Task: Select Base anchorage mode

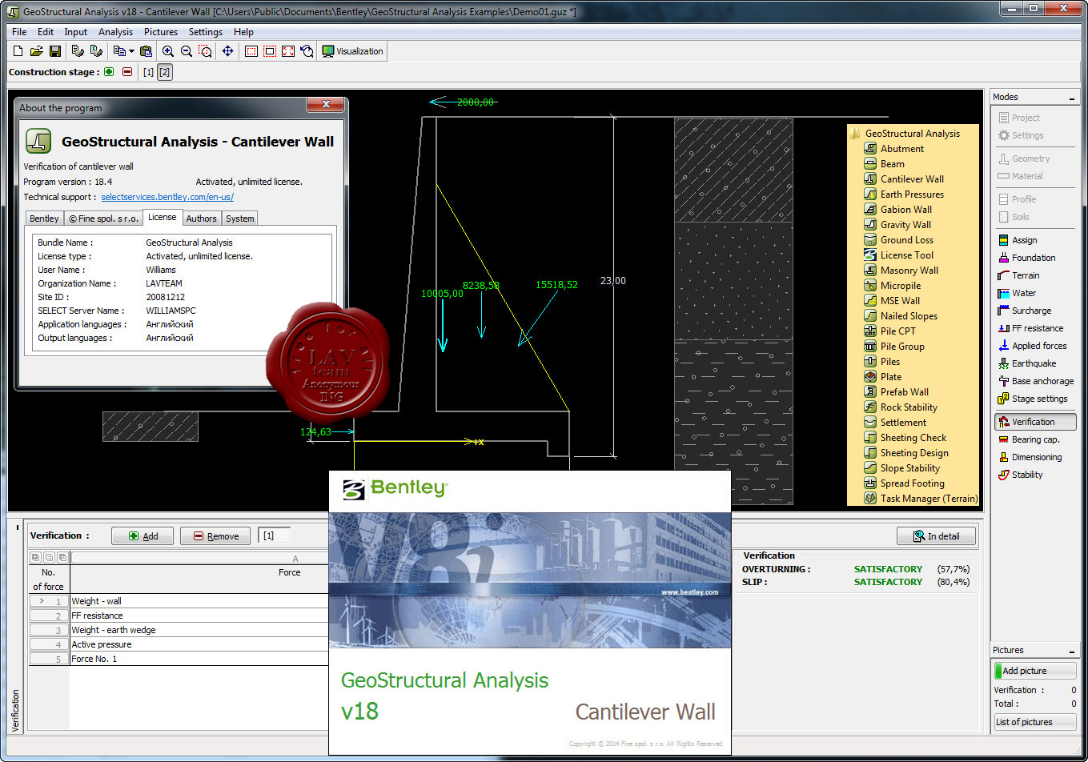Action: [1042, 381]
